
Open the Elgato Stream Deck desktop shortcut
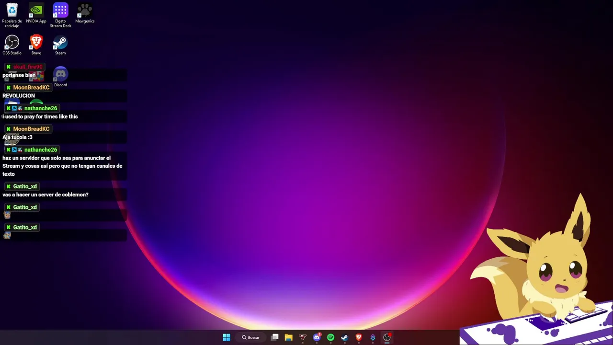point(60,15)
